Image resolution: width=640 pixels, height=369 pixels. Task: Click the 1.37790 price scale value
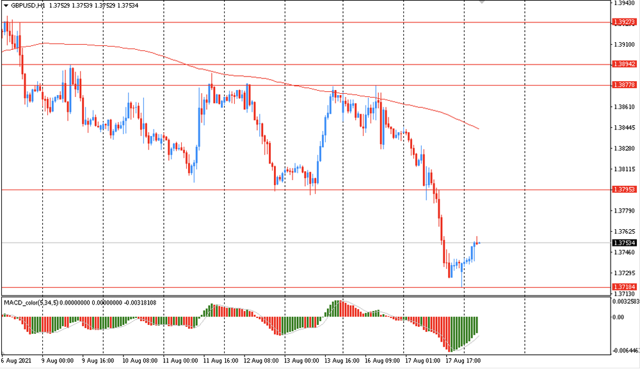click(x=625, y=211)
